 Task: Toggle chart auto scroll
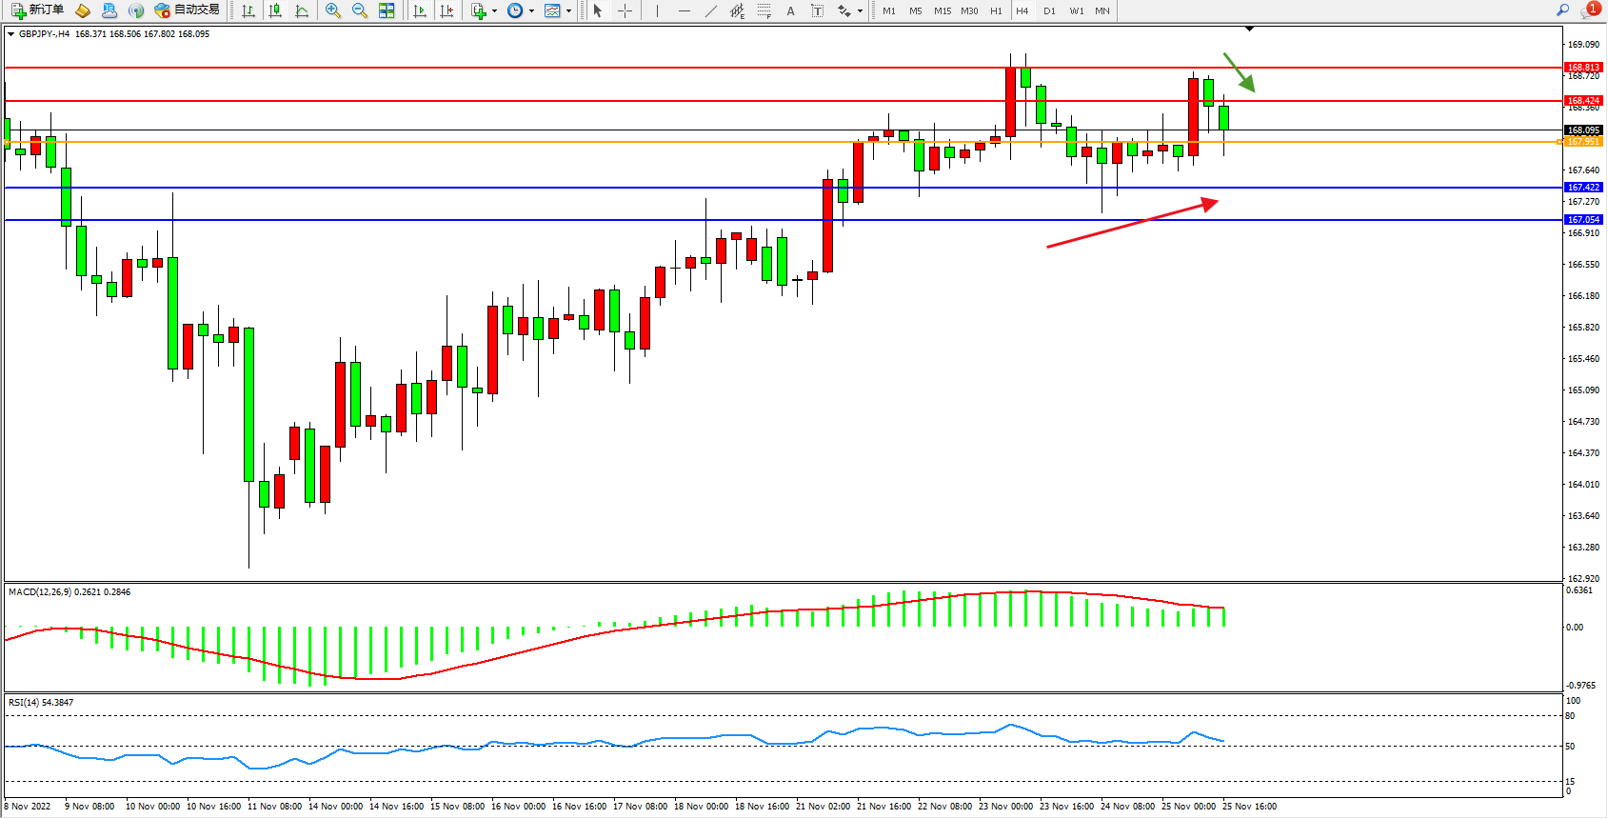(x=420, y=10)
